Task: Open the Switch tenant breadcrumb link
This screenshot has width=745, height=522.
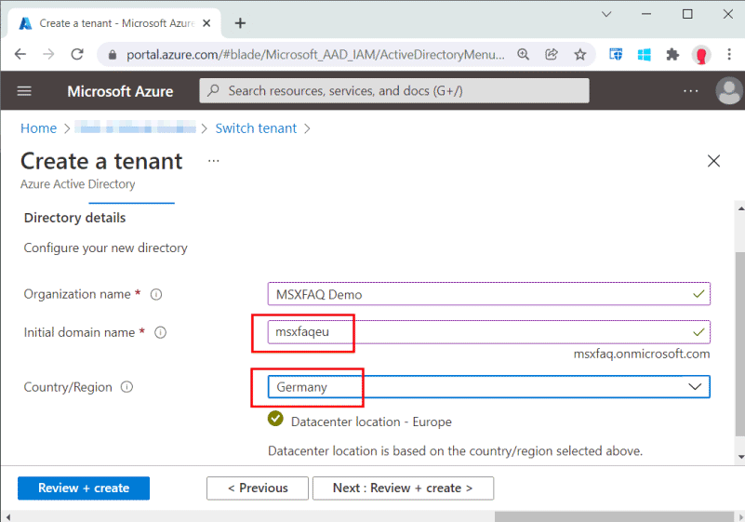Action: [x=256, y=128]
